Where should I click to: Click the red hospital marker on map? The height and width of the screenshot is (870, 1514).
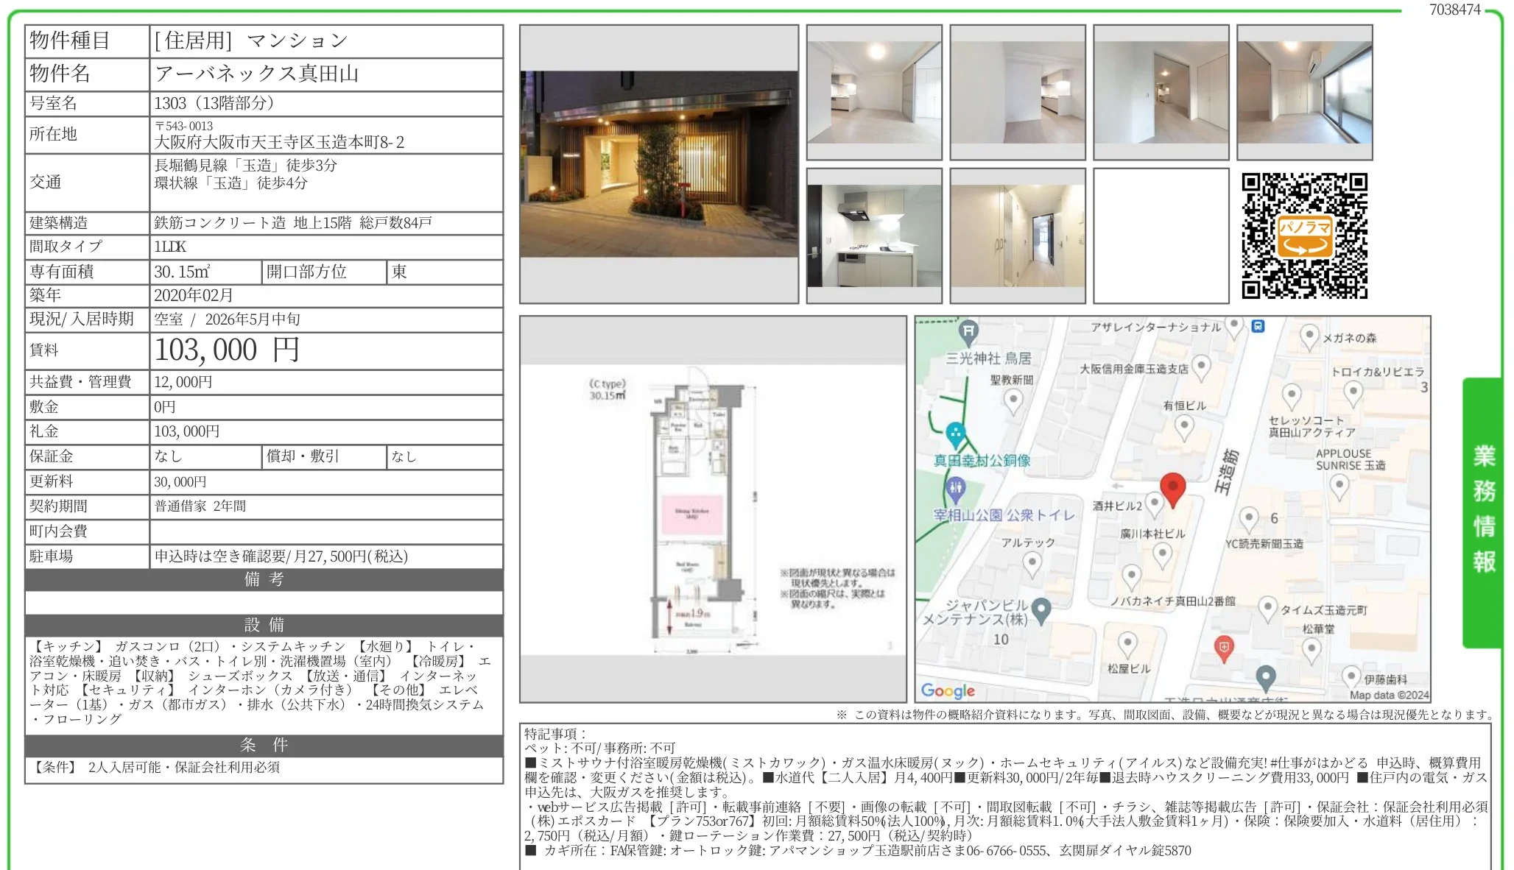(x=1223, y=648)
